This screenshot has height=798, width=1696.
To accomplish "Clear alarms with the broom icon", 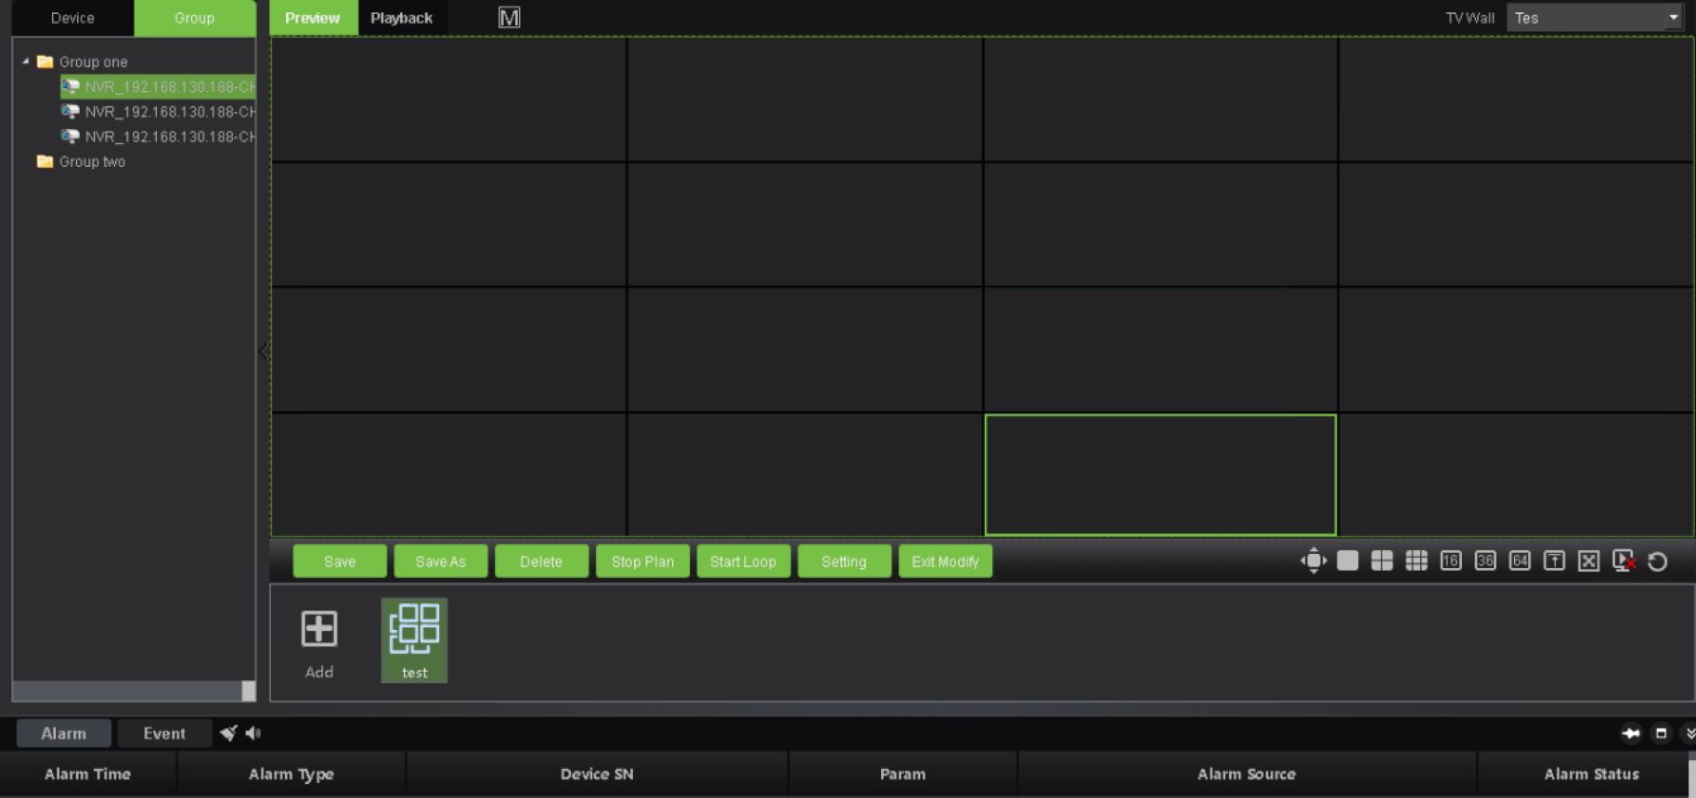I will point(228,733).
